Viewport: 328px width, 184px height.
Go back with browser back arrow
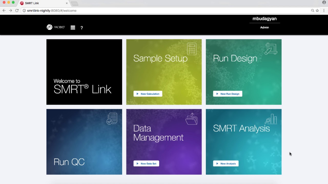(x=4, y=10)
